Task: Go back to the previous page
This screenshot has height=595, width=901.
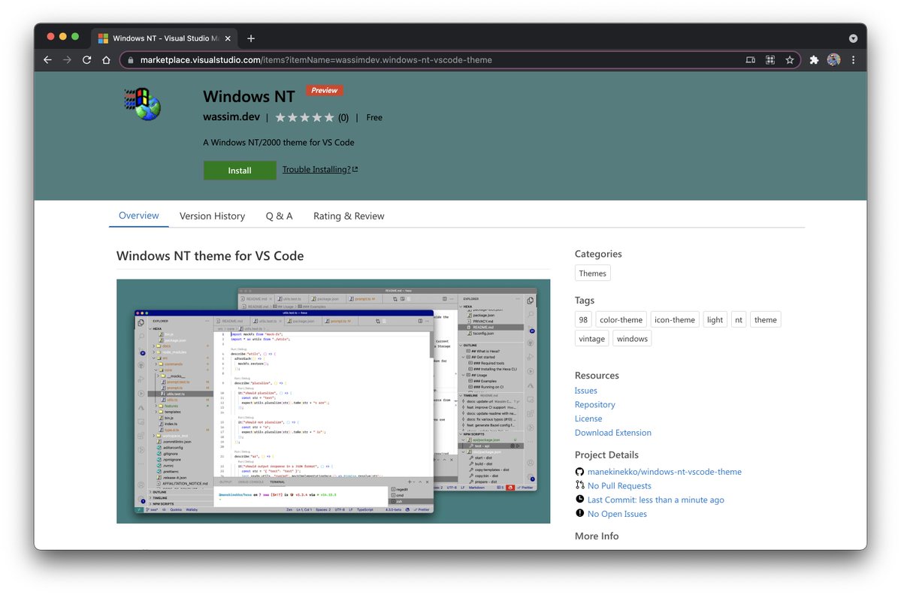Action: [x=47, y=60]
